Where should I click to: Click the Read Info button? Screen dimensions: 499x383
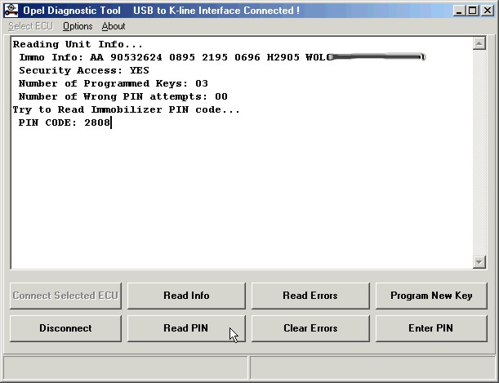[186, 296]
